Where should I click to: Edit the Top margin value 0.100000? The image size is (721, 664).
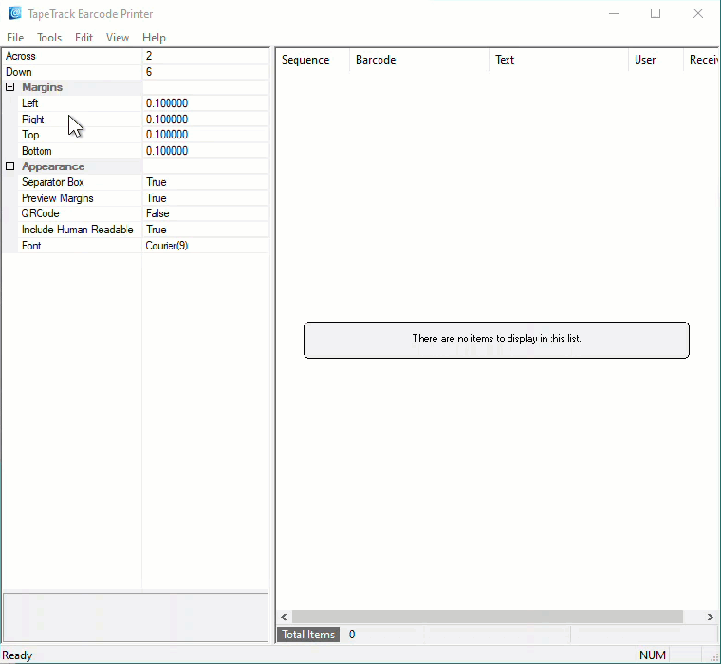[206, 135]
